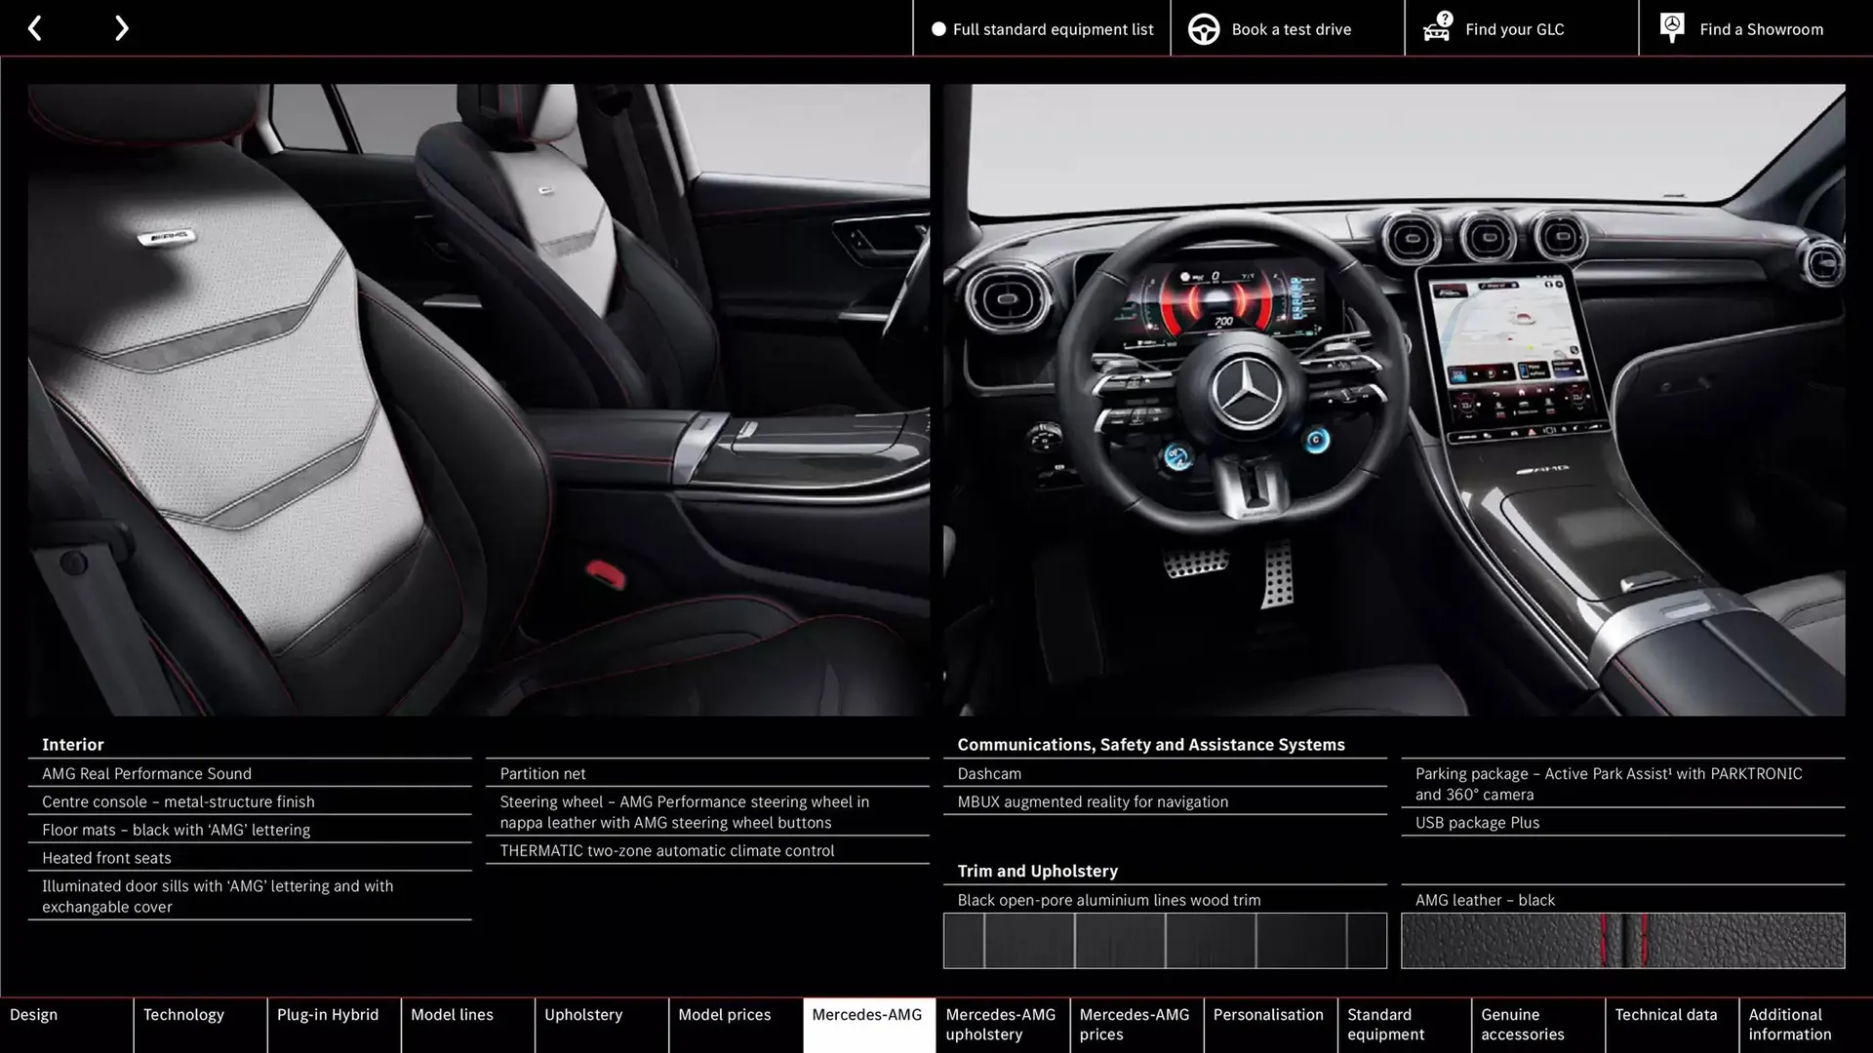Switch to the Personalisation tab

coord(1270,1025)
